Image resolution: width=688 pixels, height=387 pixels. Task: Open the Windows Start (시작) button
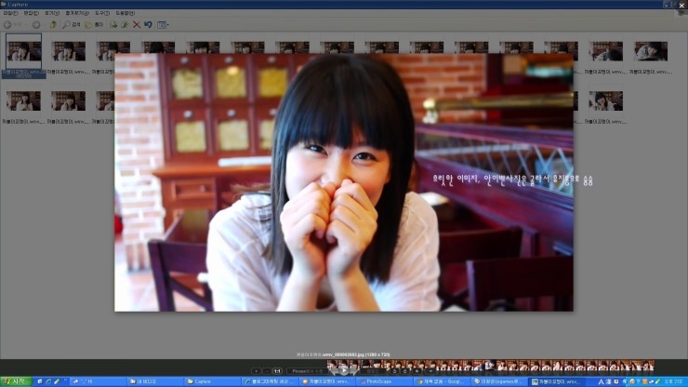click(x=16, y=381)
